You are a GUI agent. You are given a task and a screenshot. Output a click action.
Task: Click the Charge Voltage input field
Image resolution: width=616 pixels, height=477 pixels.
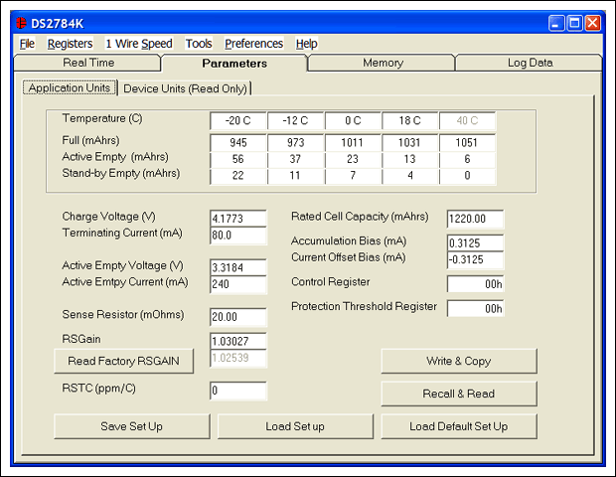click(x=237, y=219)
